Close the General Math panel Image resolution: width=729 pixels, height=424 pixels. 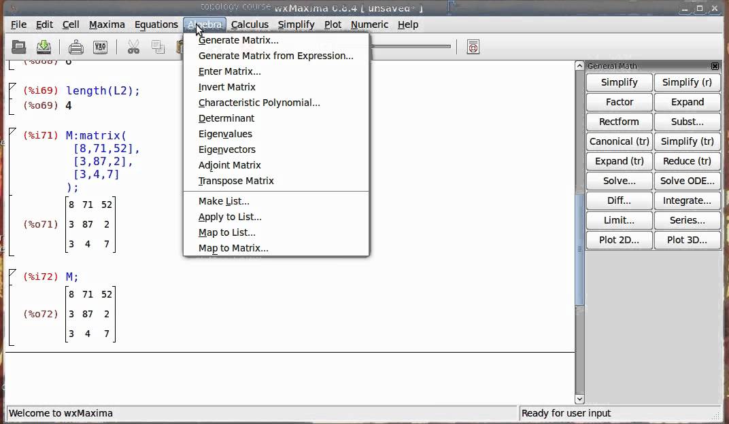pyautogui.click(x=715, y=66)
